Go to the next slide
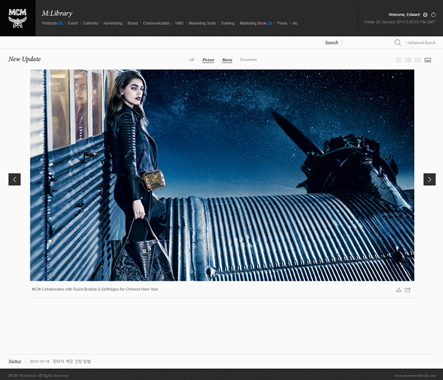This screenshot has height=380, width=443. (429, 179)
